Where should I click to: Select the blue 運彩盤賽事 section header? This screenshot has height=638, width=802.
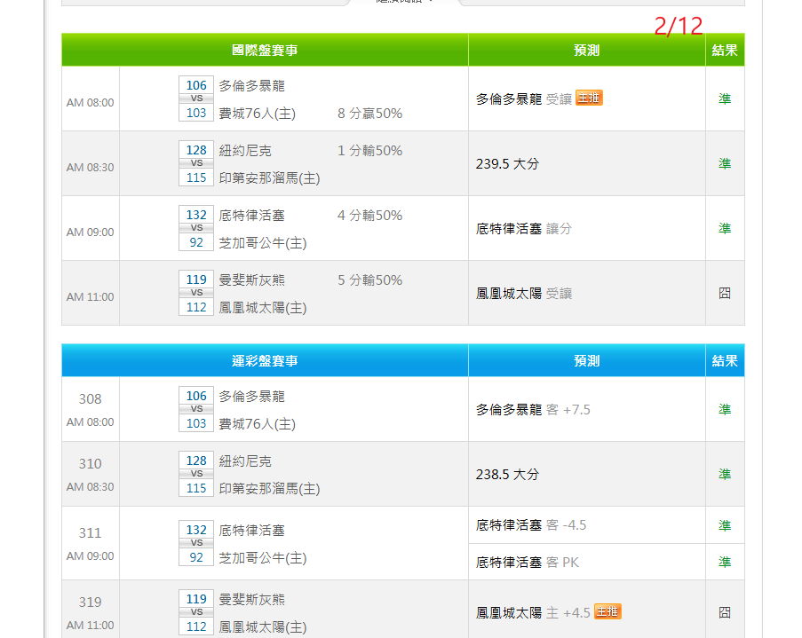[265, 361]
